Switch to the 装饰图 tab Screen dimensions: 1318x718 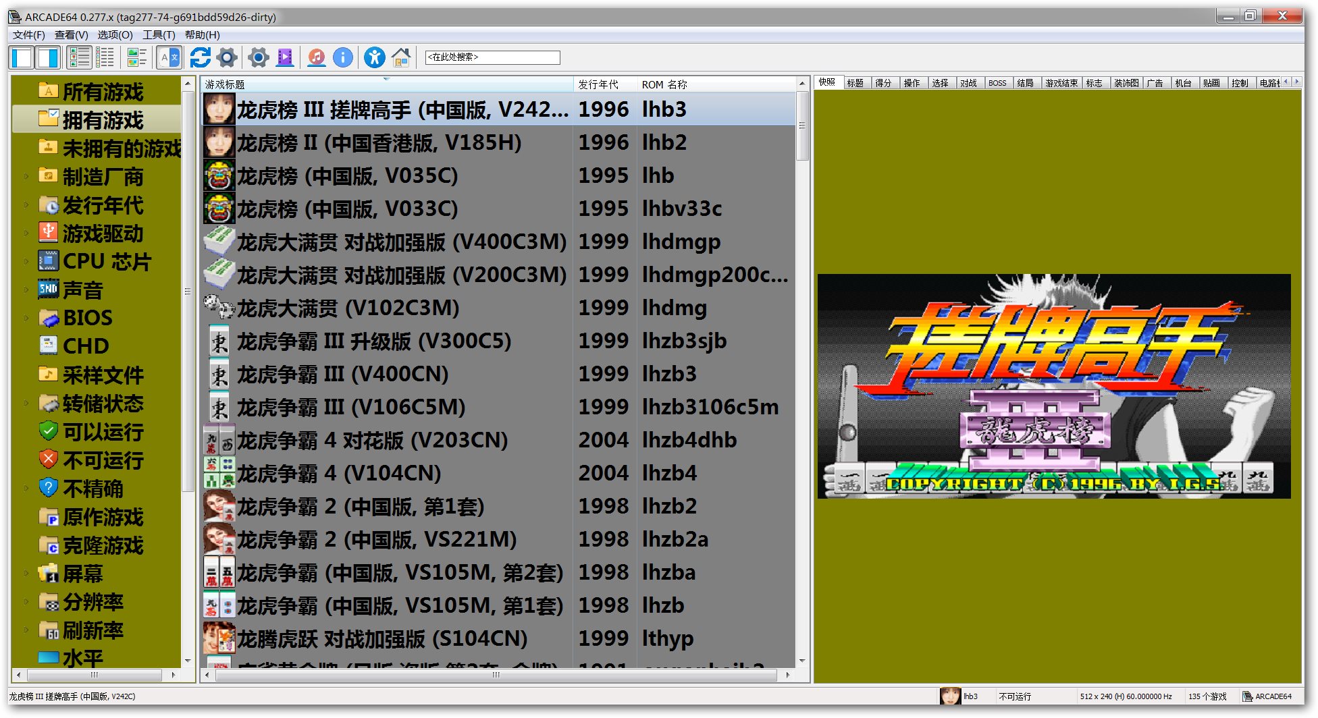pos(1126,83)
